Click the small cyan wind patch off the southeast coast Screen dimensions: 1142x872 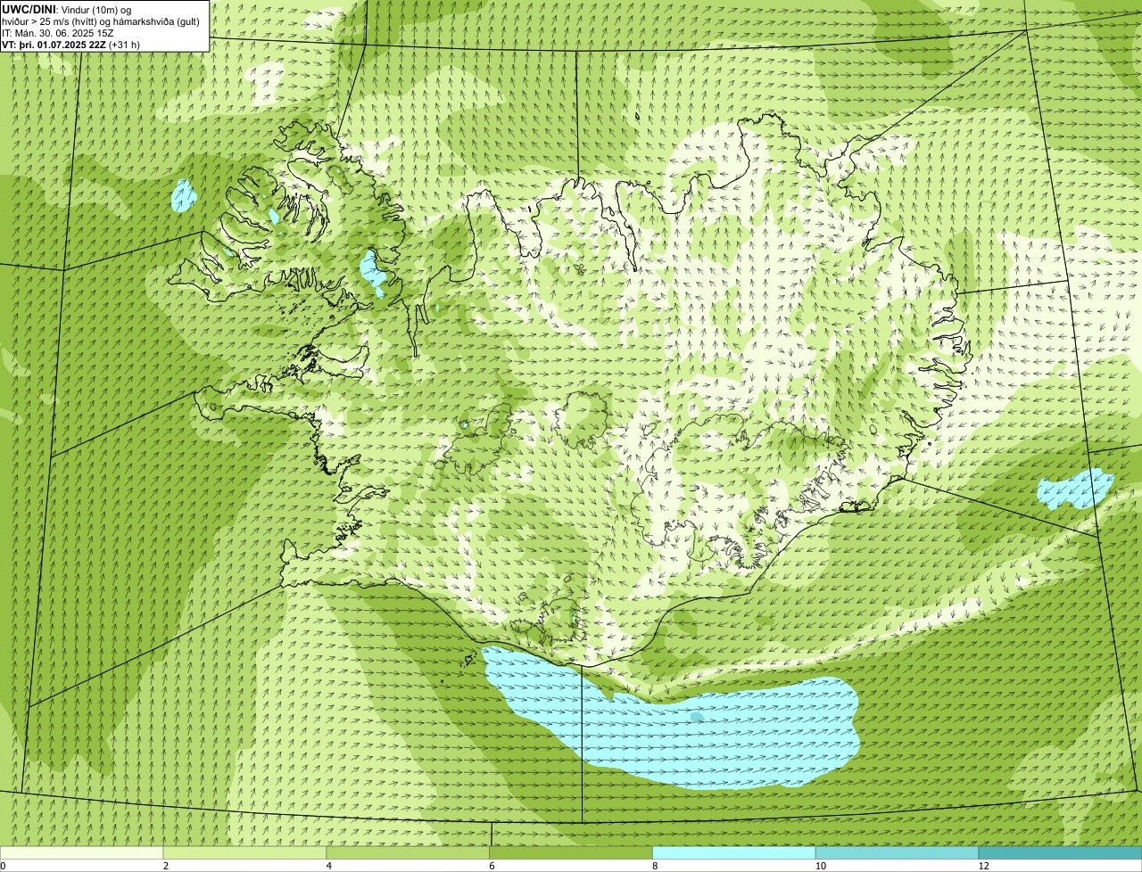point(1074,489)
